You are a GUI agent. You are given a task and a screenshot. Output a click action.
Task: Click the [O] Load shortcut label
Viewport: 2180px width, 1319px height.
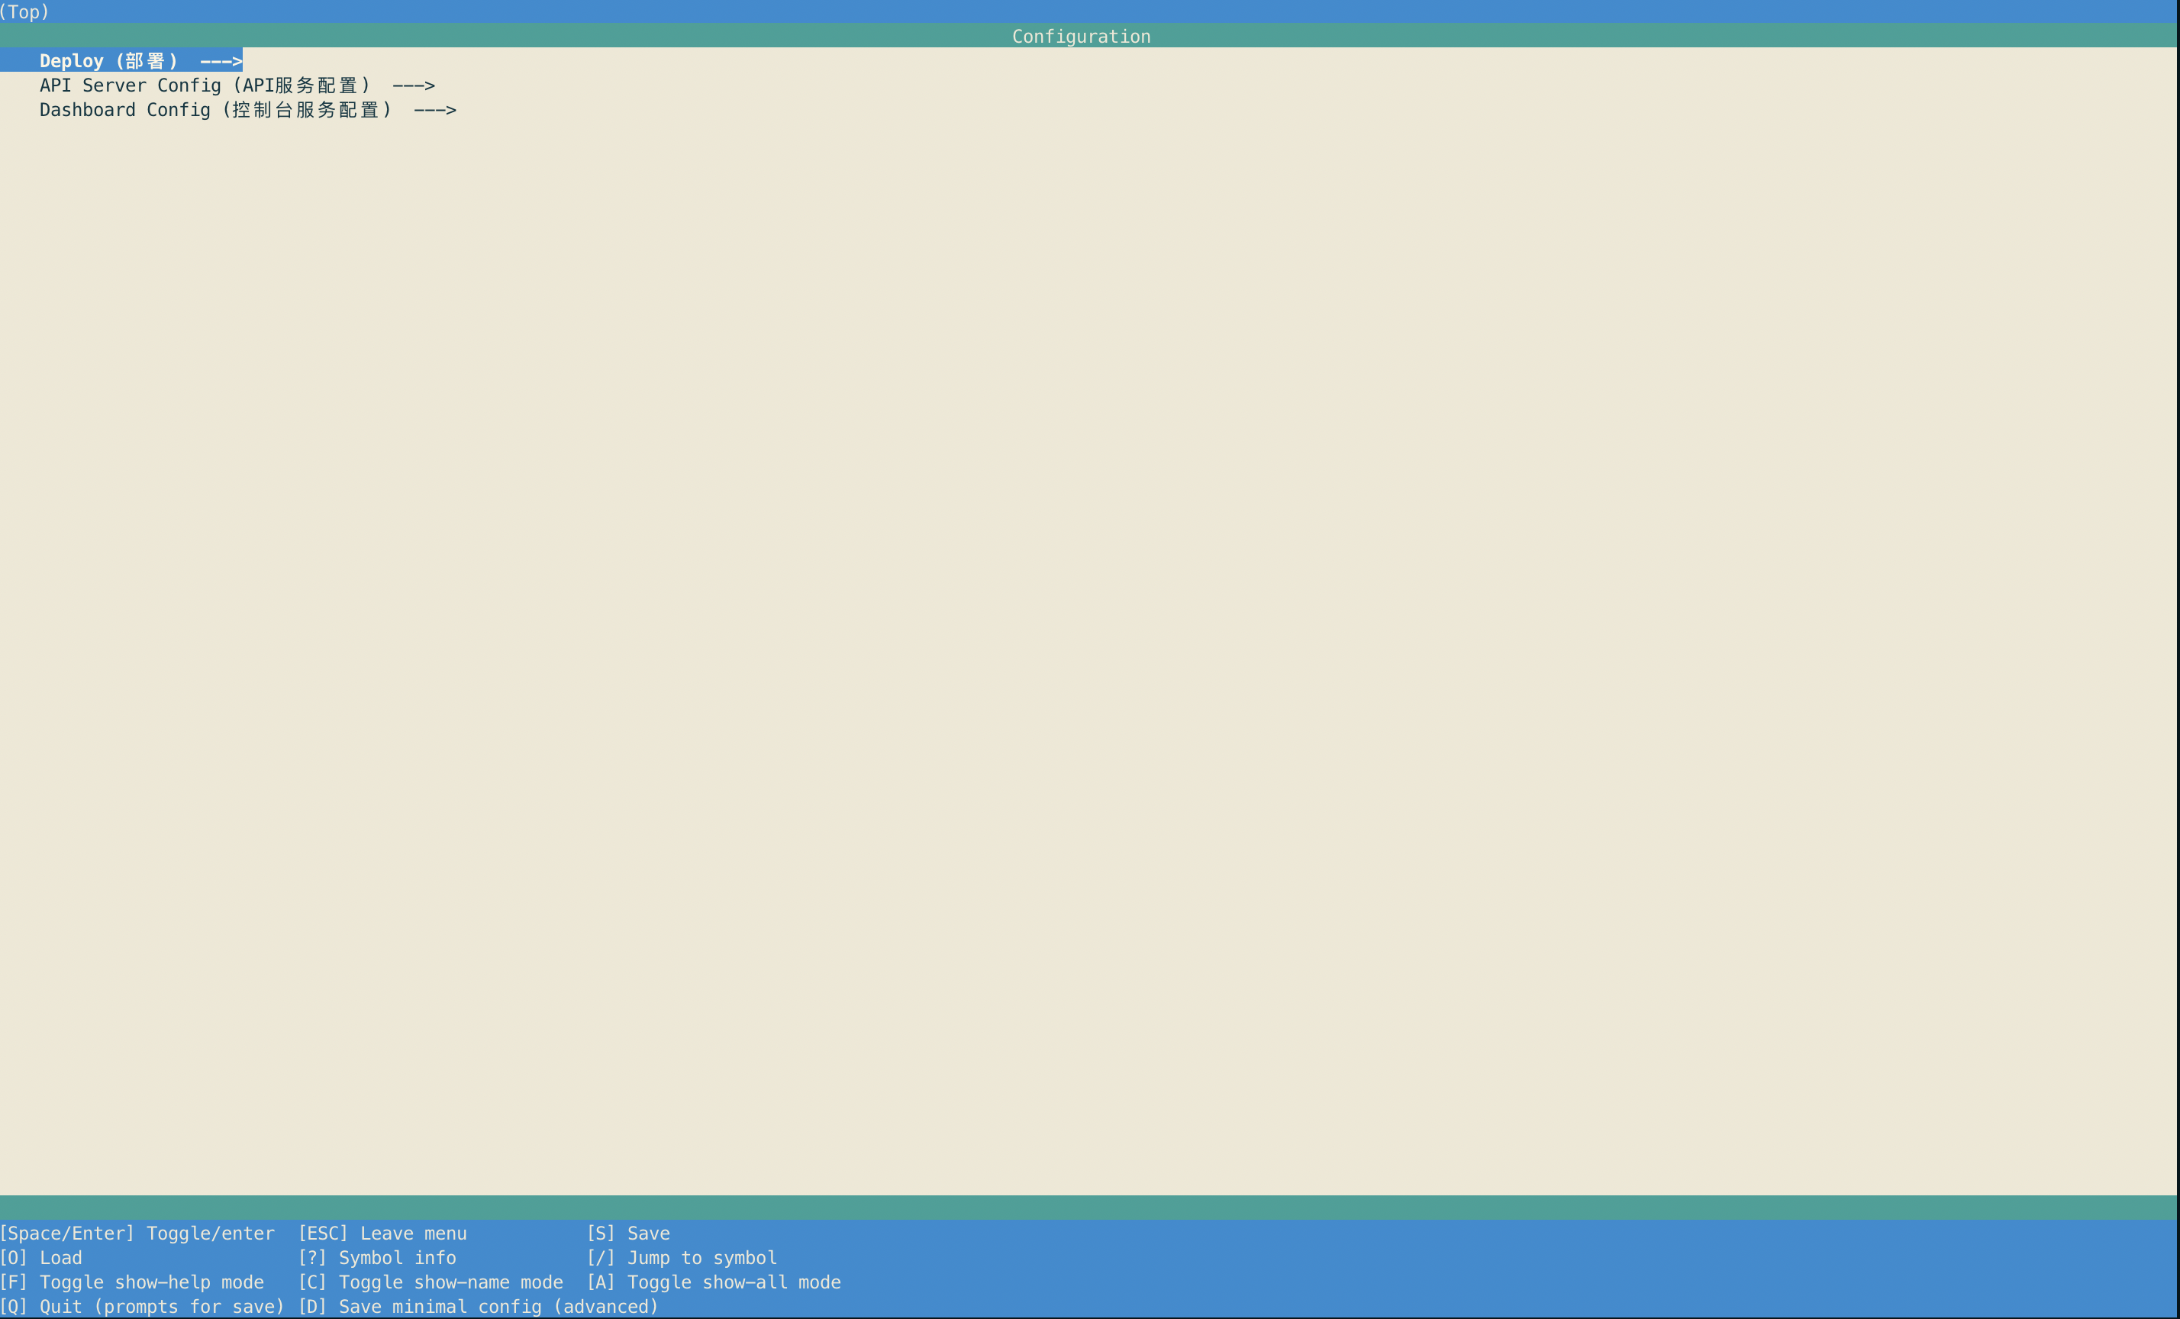click(x=41, y=1258)
